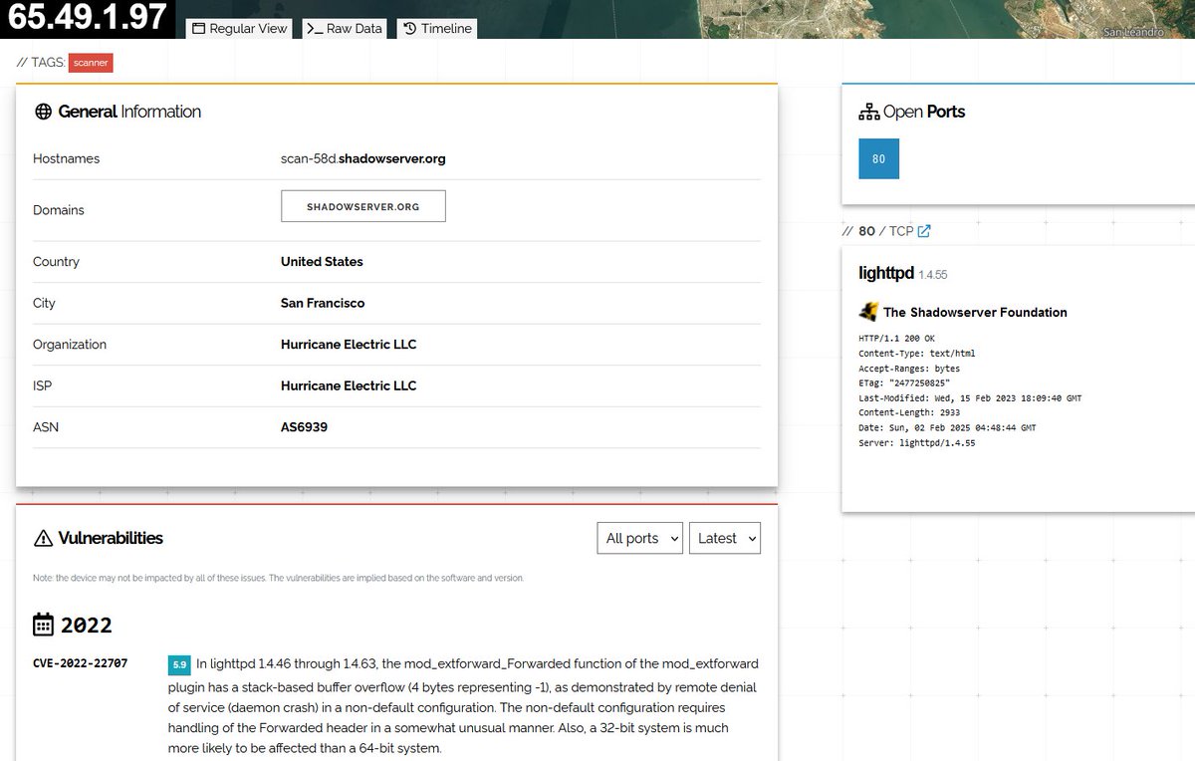The height and width of the screenshot is (761, 1195).
Task: Click the Server: lighttpd/1.4.55 header line
Action: pyautogui.click(x=917, y=443)
